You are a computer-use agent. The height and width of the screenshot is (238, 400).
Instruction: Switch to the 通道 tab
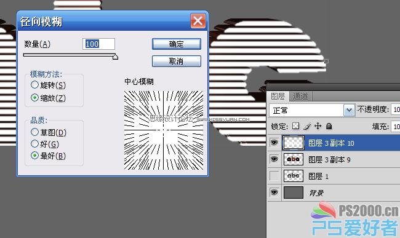pyautogui.click(x=300, y=97)
